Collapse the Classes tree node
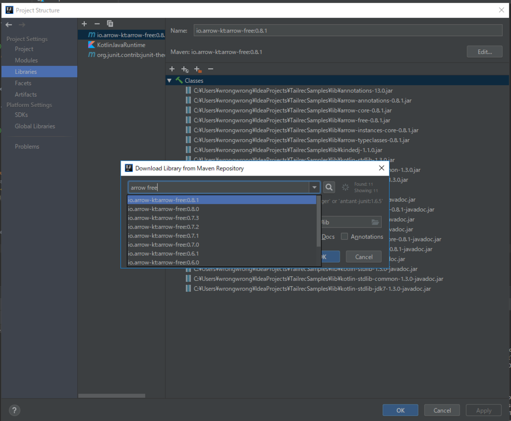This screenshot has width=511, height=421. tap(170, 80)
